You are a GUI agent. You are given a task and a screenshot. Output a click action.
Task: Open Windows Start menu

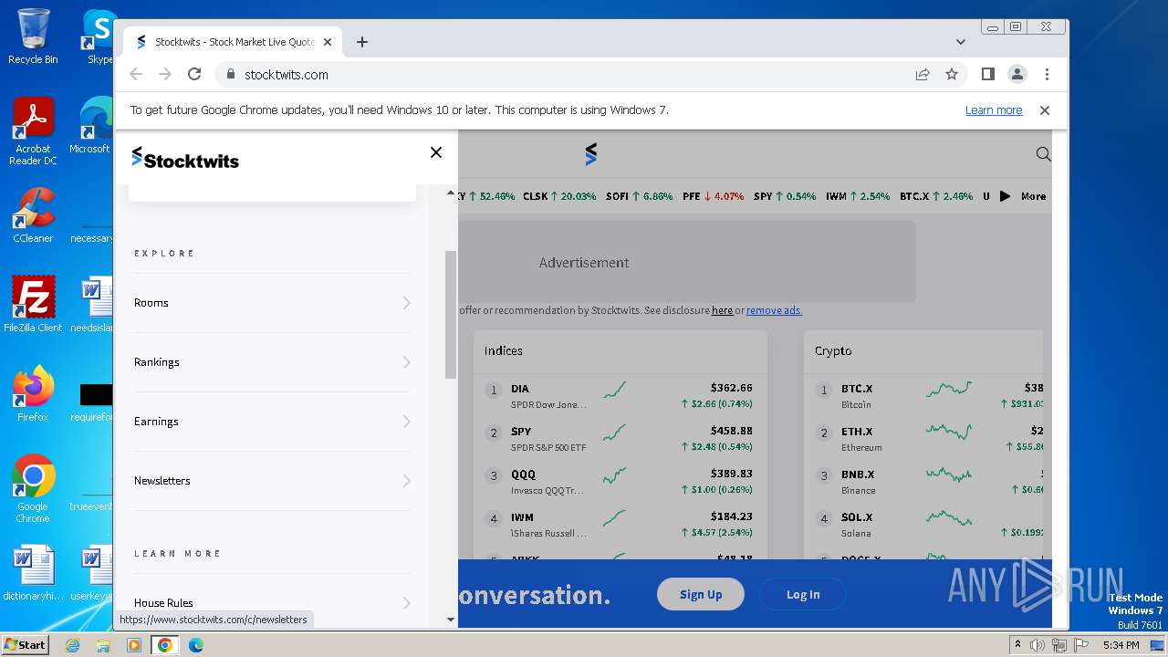pos(26,644)
